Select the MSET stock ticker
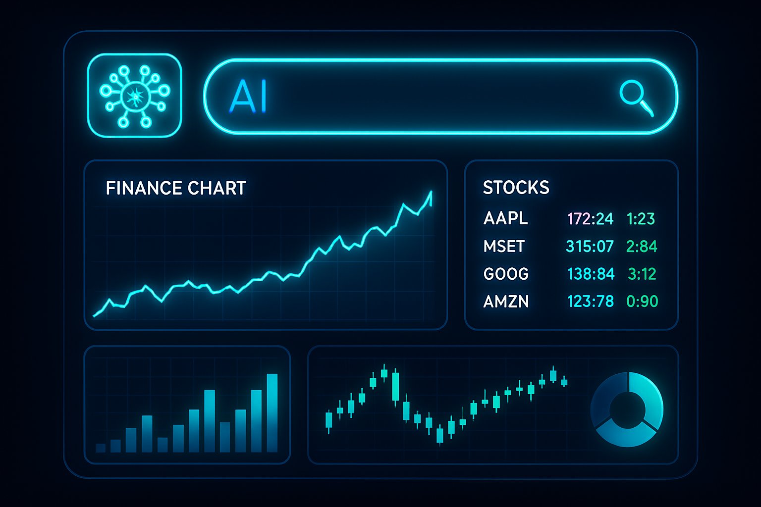Image resolution: width=761 pixels, height=507 pixels. click(x=504, y=246)
